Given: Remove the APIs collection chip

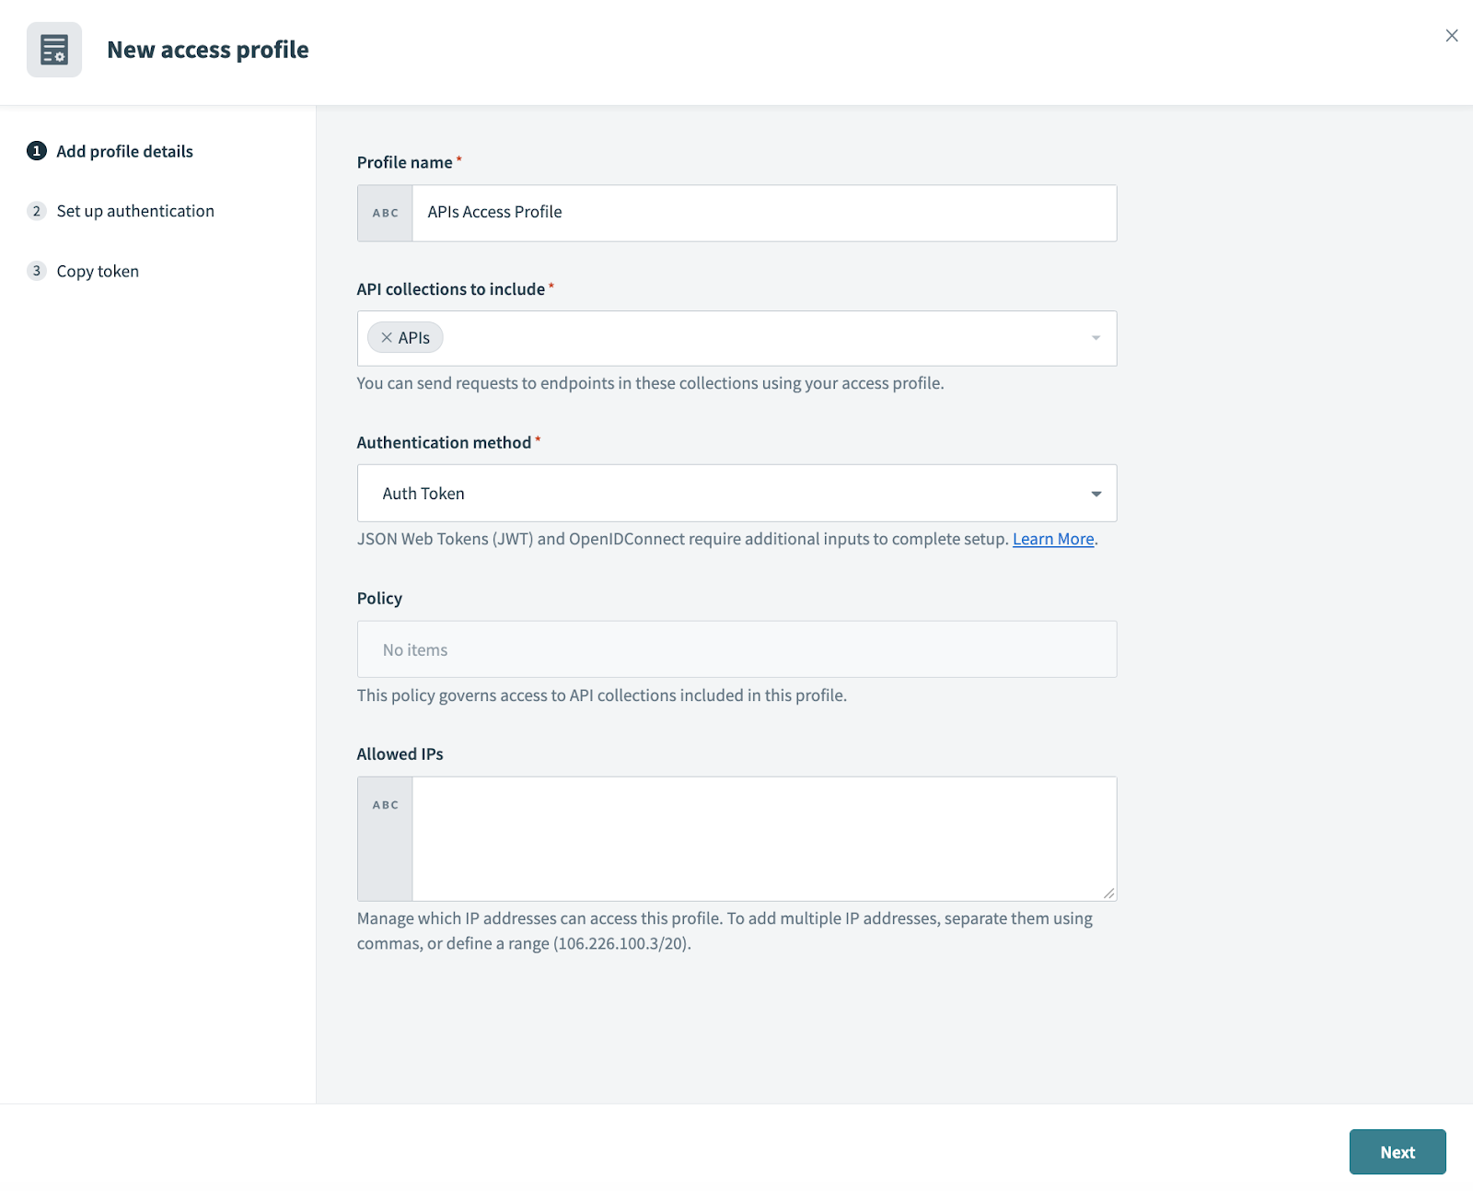Looking at the screenshot, I should 388,337.
